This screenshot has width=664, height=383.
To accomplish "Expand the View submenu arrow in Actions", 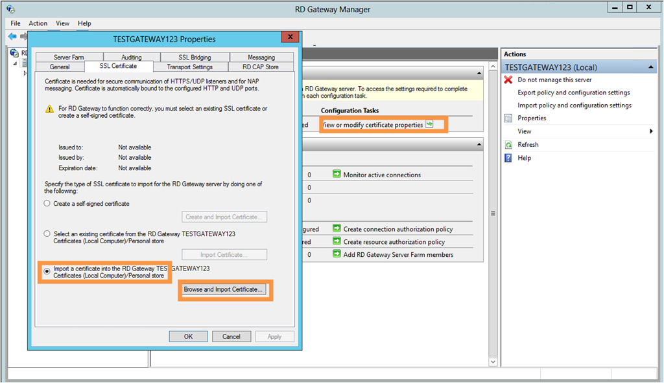I will [x=651, y=131].
